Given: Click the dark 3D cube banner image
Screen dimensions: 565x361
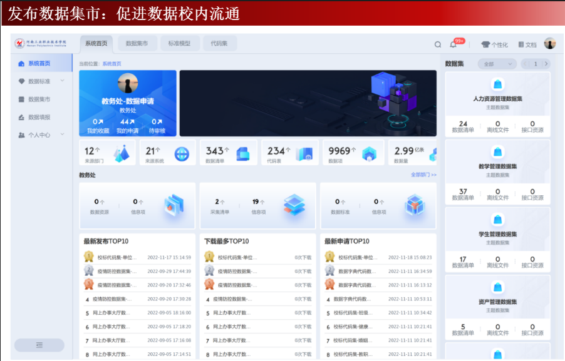Looking at the screenshot, I should click(x=308, y=103).
